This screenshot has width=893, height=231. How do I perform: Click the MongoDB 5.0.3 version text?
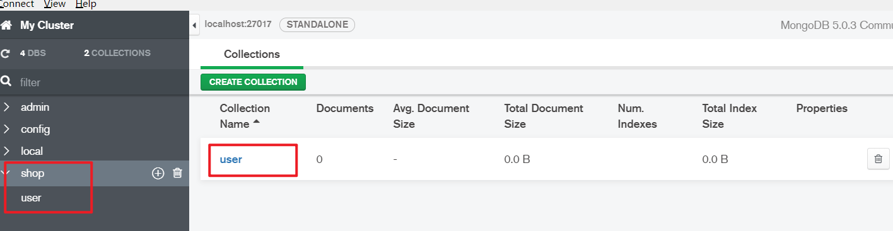pos(837,25)
